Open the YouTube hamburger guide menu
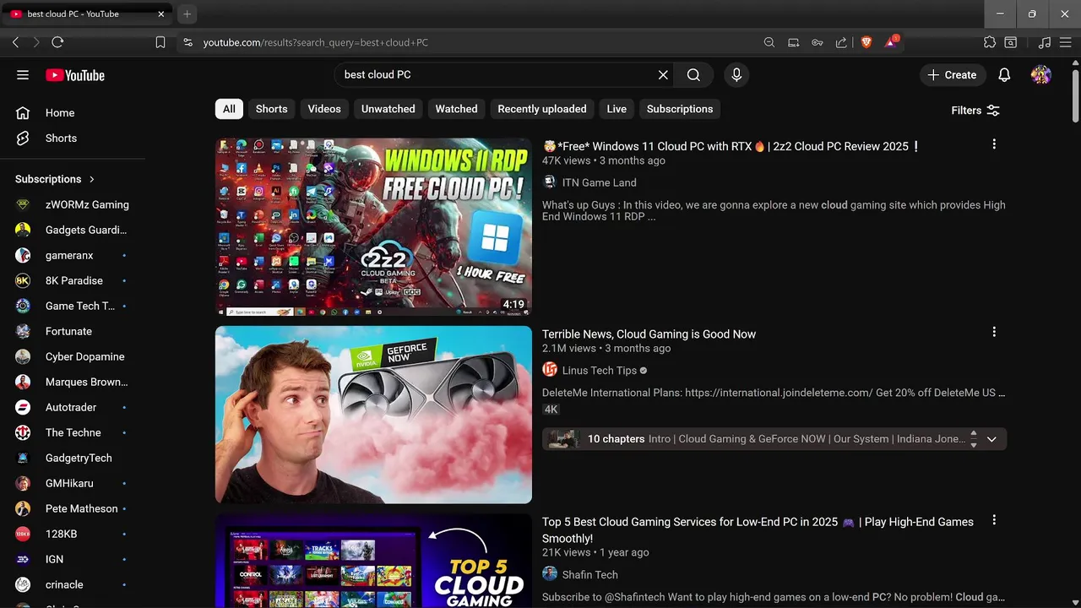The height and width of the screenshot is (608, 1081). click(23, 75)
